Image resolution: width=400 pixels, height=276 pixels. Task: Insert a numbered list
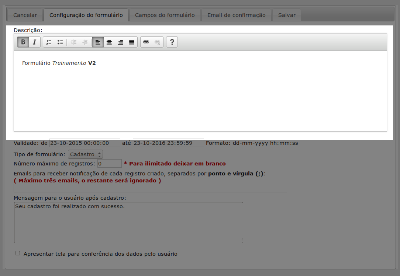coord(49,42)
